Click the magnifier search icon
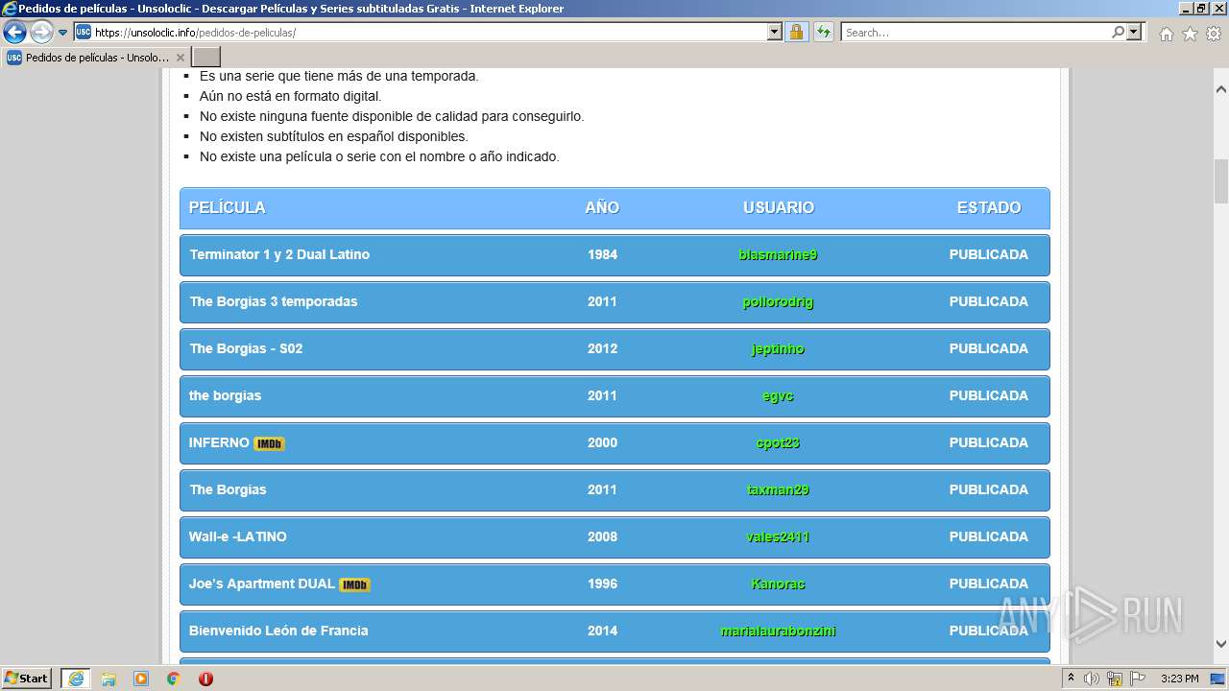1229x691 pixels. coord(1118,32)
